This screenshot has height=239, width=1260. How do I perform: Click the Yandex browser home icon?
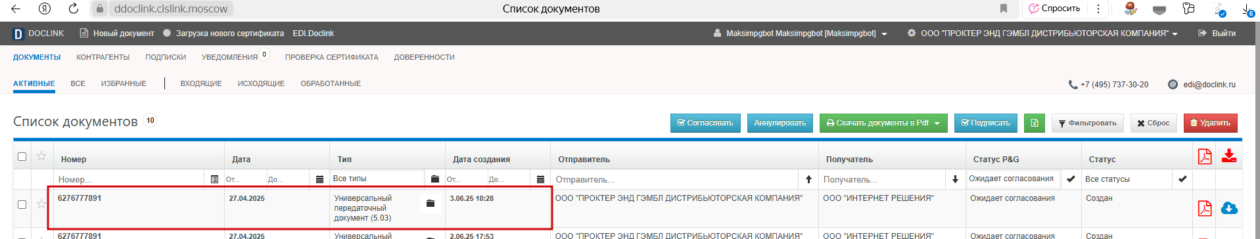click(x=45, y=9)
